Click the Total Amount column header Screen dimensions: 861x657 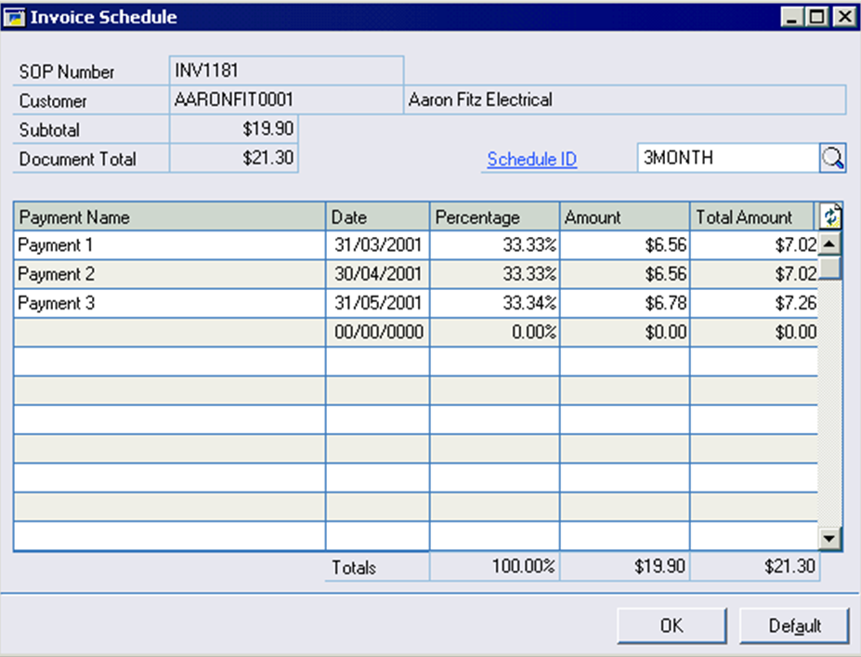tap(752, 217)
